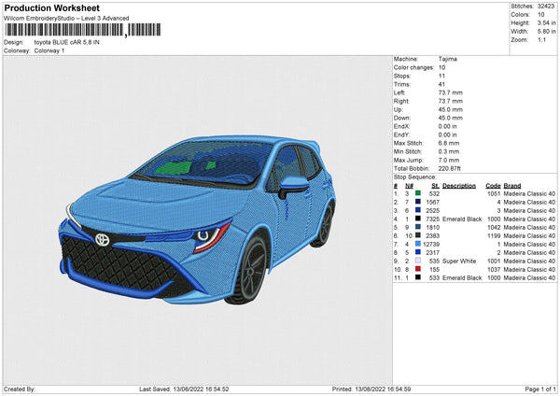Screen dimensions: 560x396
Task: Click the Min Stitch value 0.3 mm
Action: coord(449,151)
